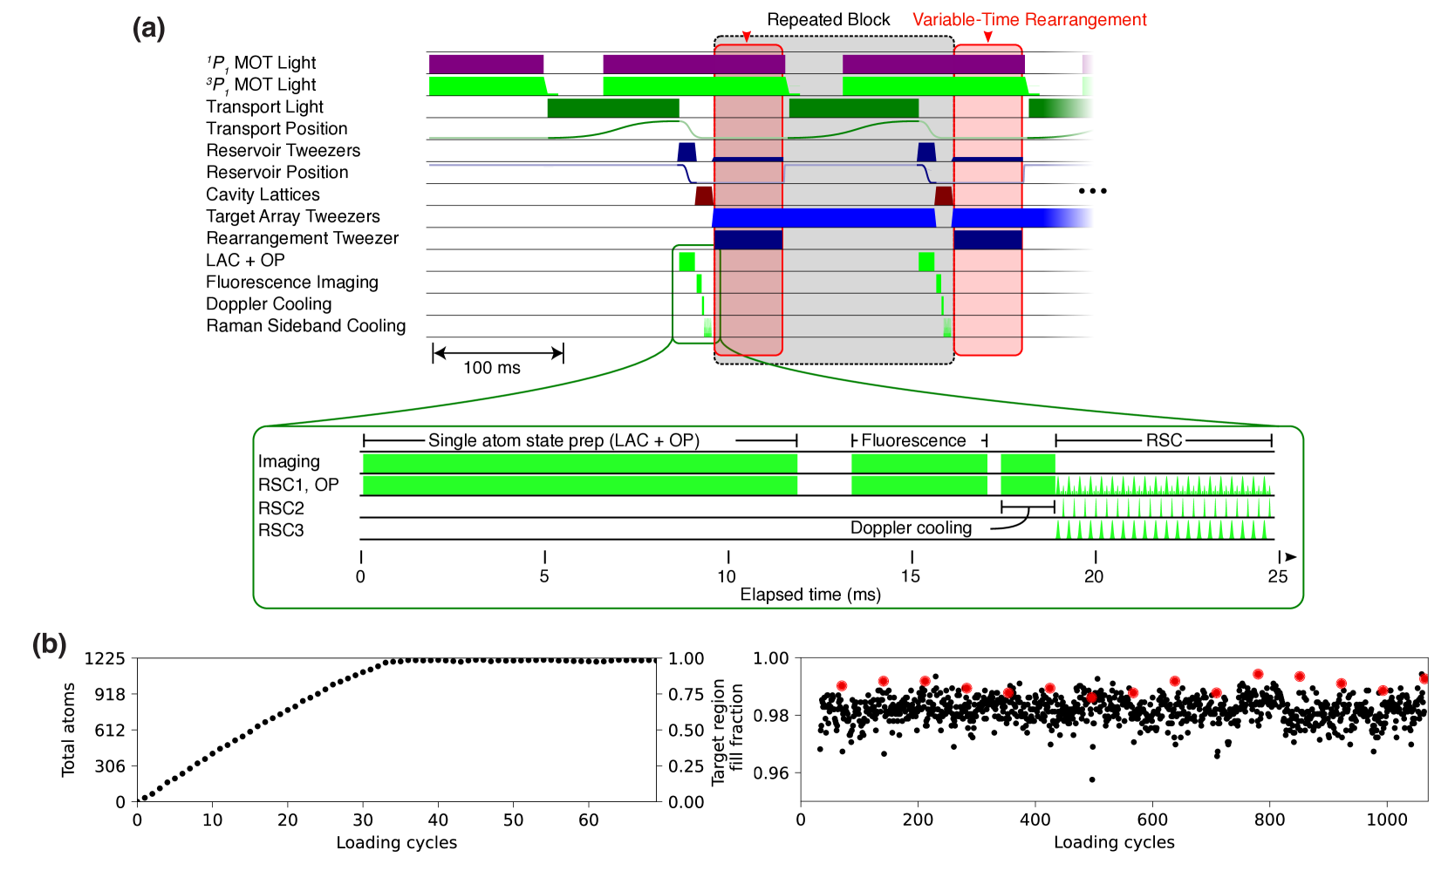1448x871 pixels.
Task: Click the '100 ms' scale bar label
Action: pos(492,367)
